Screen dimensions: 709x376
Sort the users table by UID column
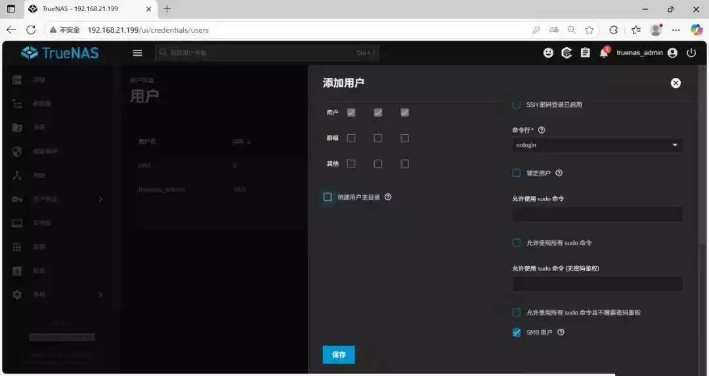[242, 141]
